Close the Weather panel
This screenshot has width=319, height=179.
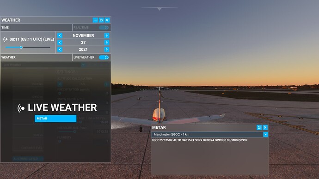tap(107, 20)
